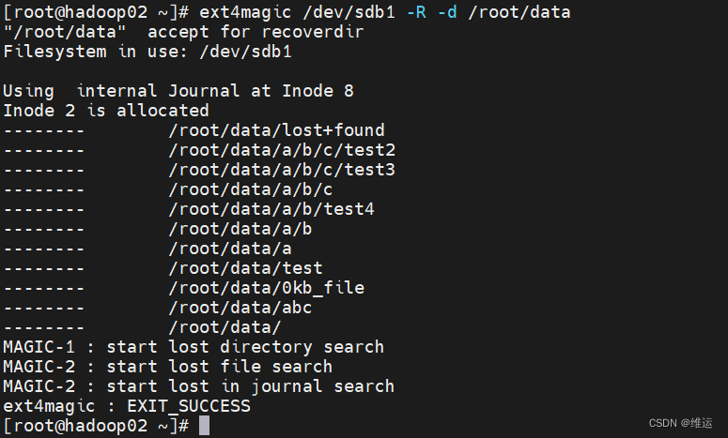The width and height of the screenshot is (728, 438).
Task: Click the Inode 2 is allocated line
Action: pos(106,111)
